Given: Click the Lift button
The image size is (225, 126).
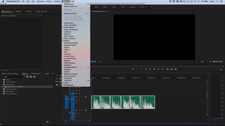Looking at the screenshot, I should (x=167, y=69).
